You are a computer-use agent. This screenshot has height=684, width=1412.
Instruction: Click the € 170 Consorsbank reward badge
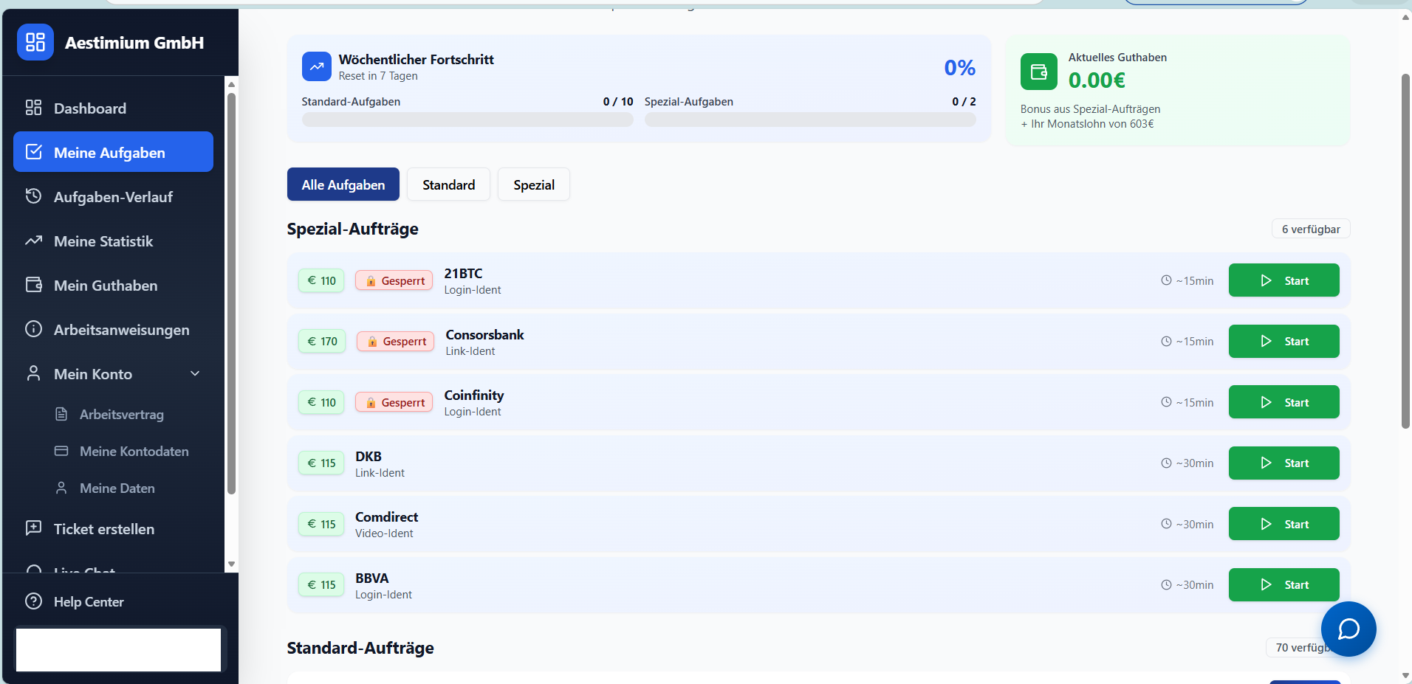pos(322,341)
